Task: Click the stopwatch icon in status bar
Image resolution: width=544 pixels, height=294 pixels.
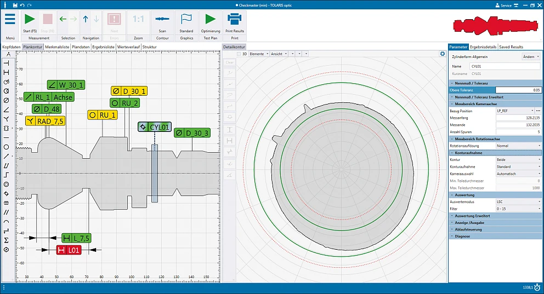Action: click(x=538, y=287)
